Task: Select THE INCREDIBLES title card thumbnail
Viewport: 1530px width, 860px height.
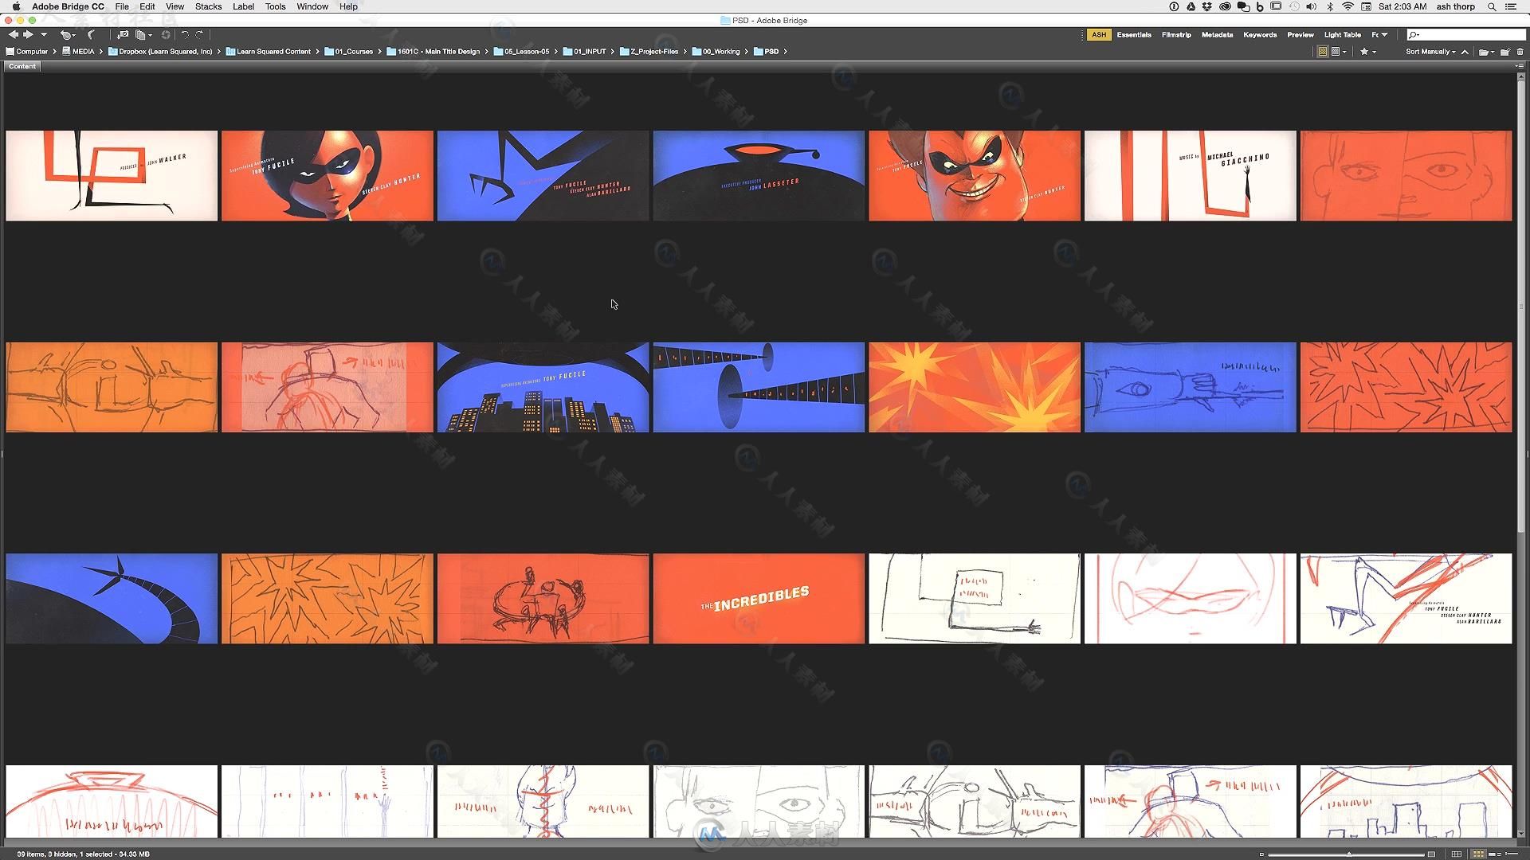Action: tap(759, 599)
